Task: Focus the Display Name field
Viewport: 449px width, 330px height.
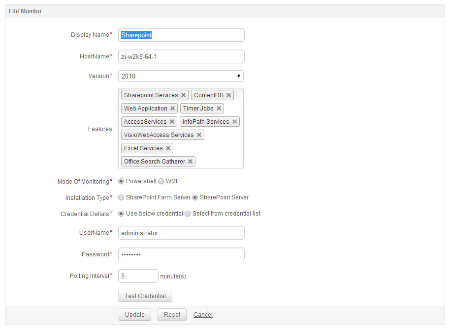Action: click(181, 35)
